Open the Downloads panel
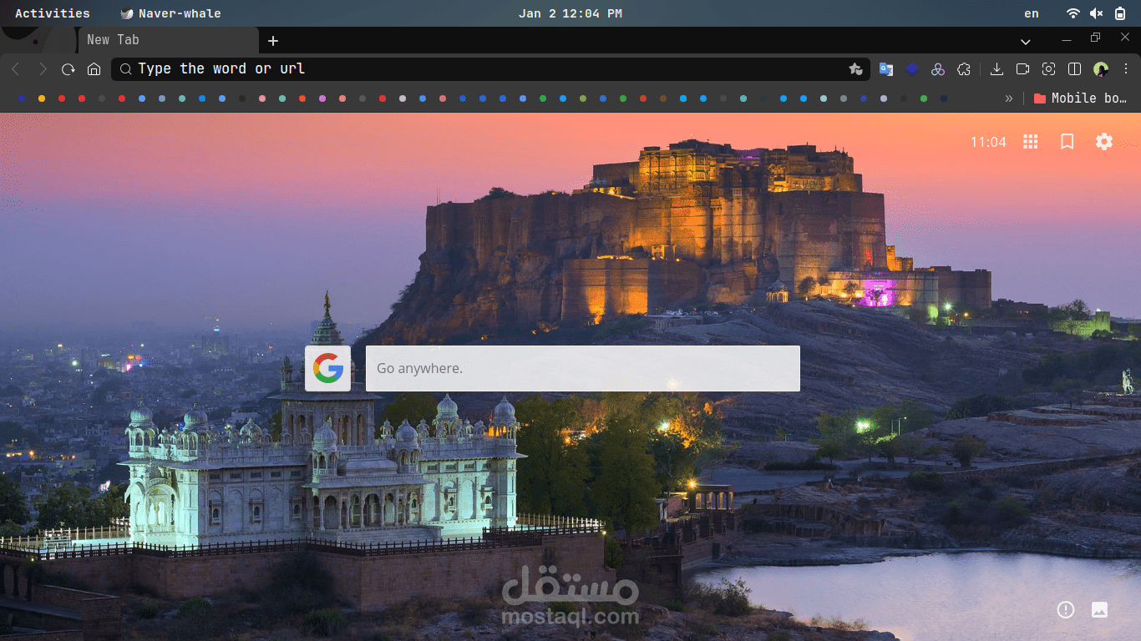The width and height of the screenshot is (1141, 641). pos(996,68)
